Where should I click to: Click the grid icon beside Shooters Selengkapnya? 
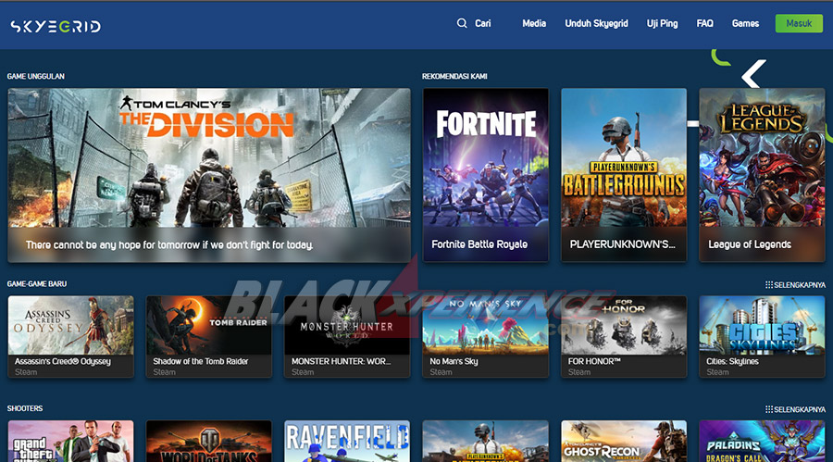769,409
